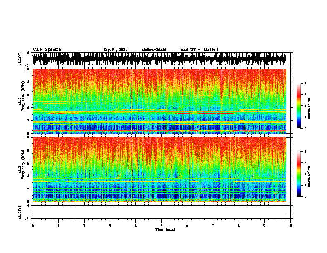
Task: Click time axis tick label 5
Action: pyautogui.click(x=161, y=226)
